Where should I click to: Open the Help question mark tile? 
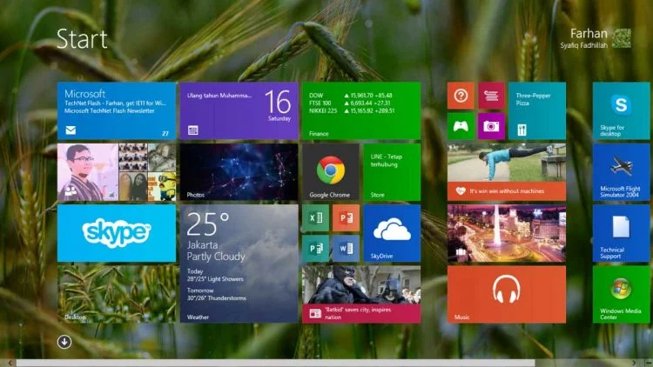point(461,96)
